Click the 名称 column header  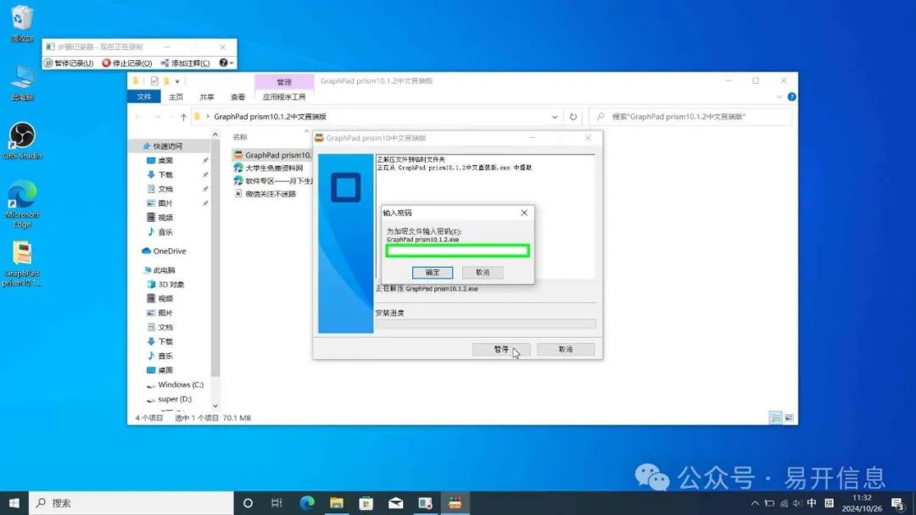point(240,137)
